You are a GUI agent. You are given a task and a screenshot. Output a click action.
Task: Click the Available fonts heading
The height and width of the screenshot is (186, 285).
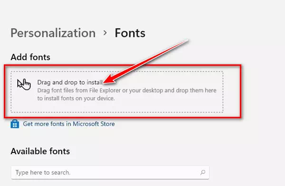40,151
